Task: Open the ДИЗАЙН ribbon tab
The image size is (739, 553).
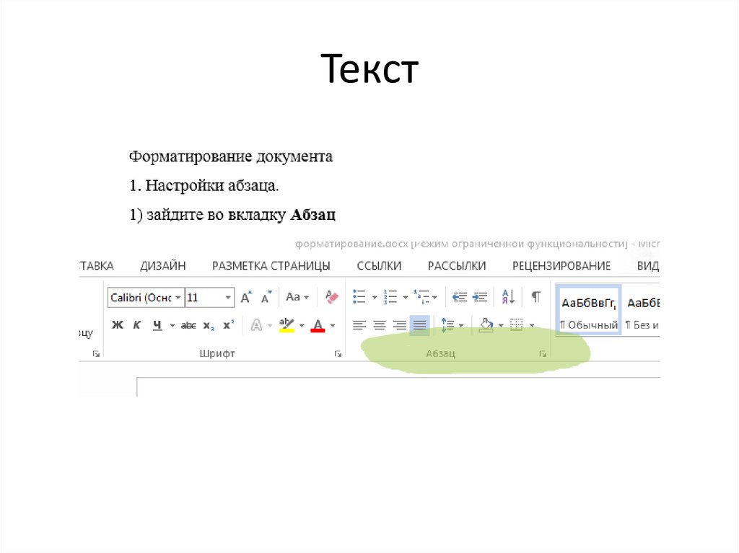Action: coord(163,265)
